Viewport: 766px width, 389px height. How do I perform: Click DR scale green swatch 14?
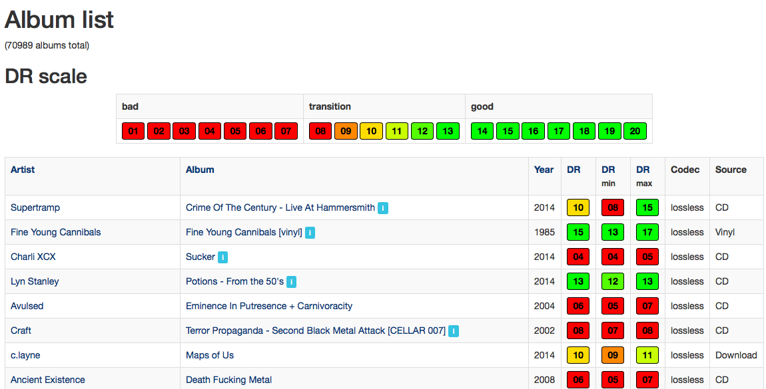click(x=482, y=131)
